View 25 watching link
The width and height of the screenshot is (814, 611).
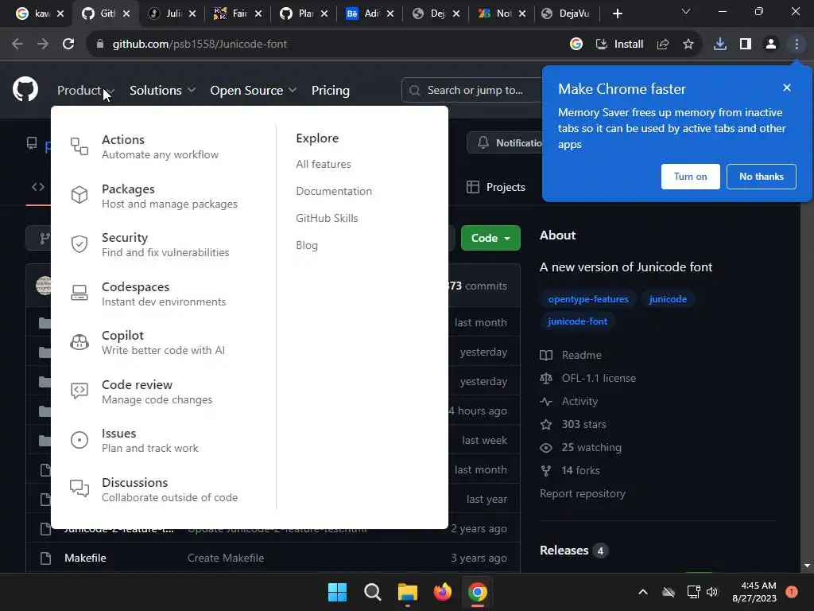click(x=580, y=447)
